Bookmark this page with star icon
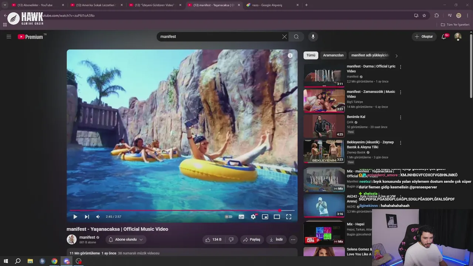The image size is (473, 266). coord(424,16)
